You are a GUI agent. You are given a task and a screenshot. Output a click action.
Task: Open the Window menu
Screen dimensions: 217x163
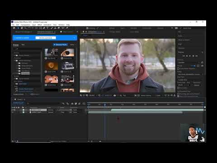pos(61,25)
